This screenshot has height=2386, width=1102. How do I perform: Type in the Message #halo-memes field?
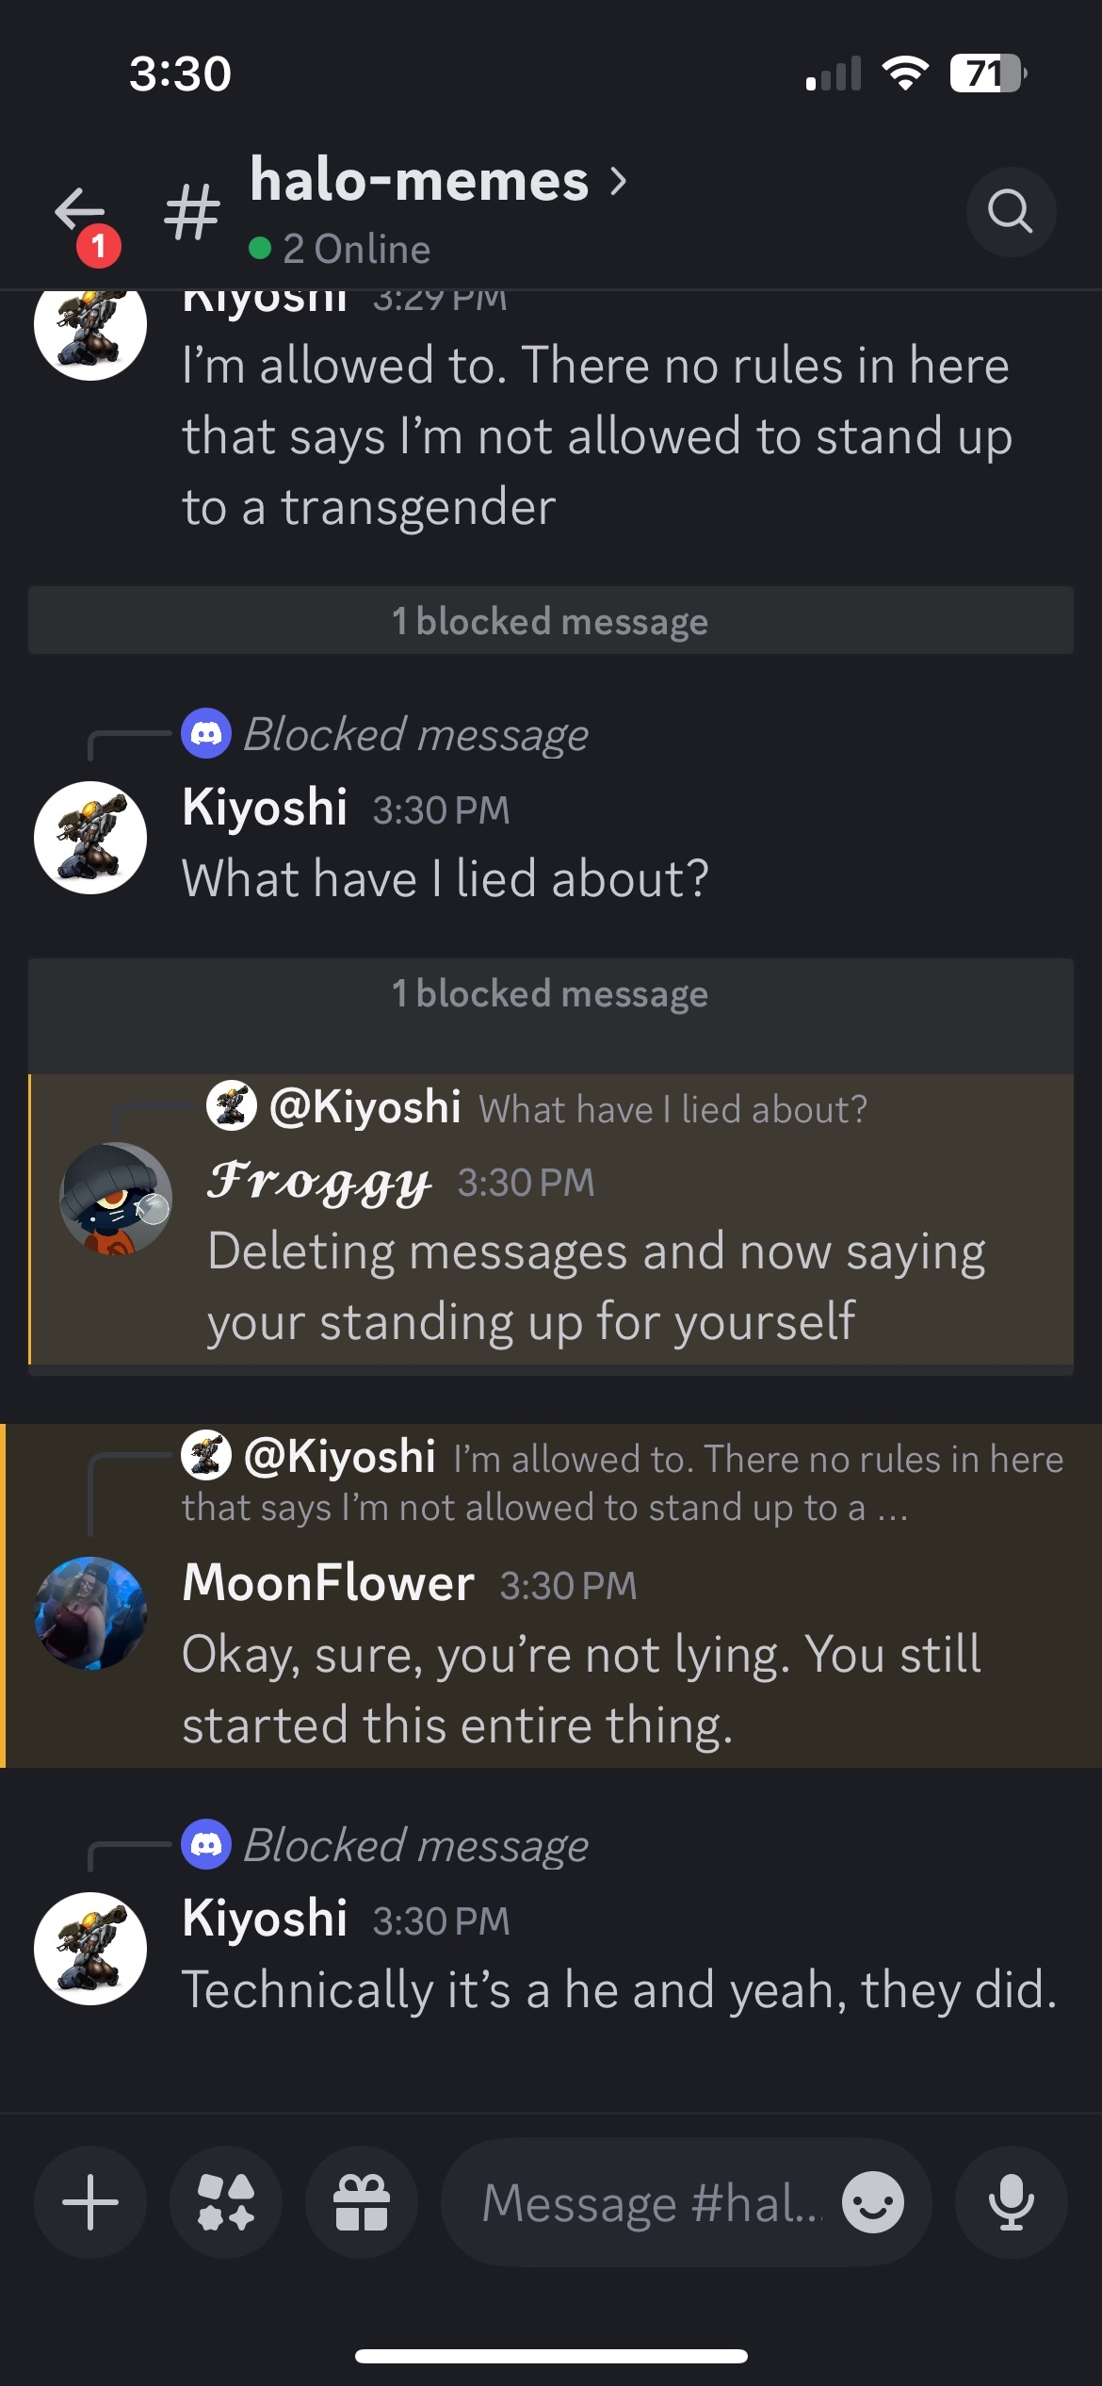[x=650, y=2202]
